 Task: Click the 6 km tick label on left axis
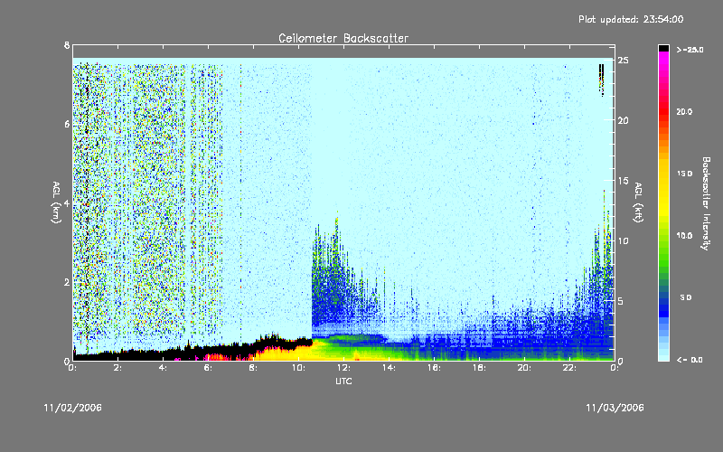tap(67, 125)
